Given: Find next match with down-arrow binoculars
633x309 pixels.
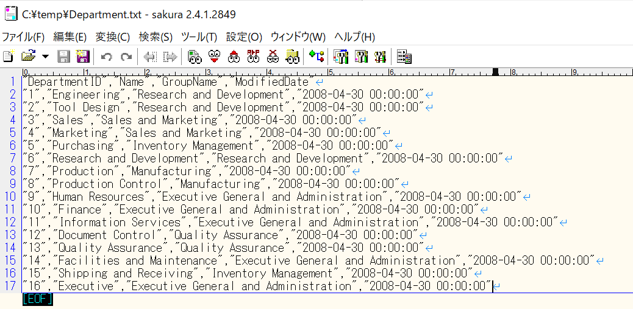Looking at the screenshot, I should pyautogui.click(x=215, y=57).
